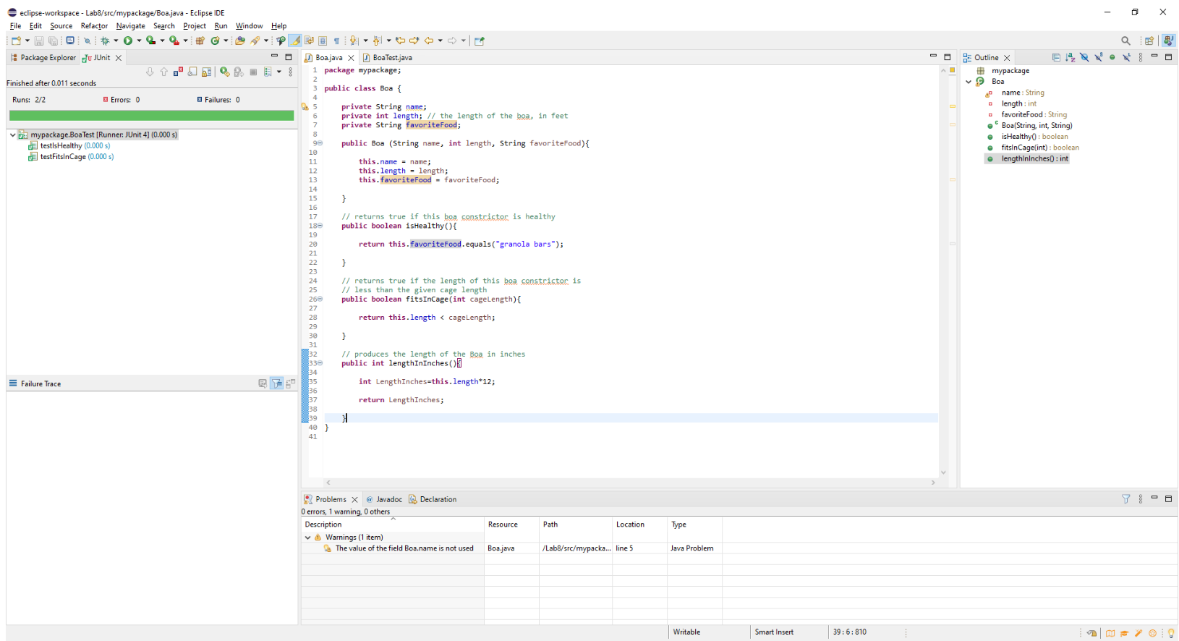This screenshot has height=641, width=1179.
Task: Open the Refactor menu
Action: pyautogui.click(x=94, y=26)
